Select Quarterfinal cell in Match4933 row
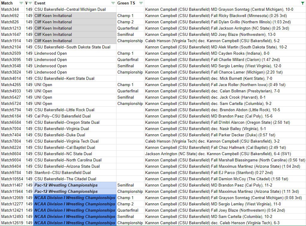Viewport: 306px width, 226px height. click(x=130, y=91)
